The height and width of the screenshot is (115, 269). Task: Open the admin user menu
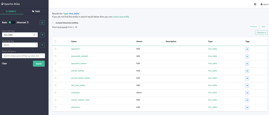pos(264,4)
